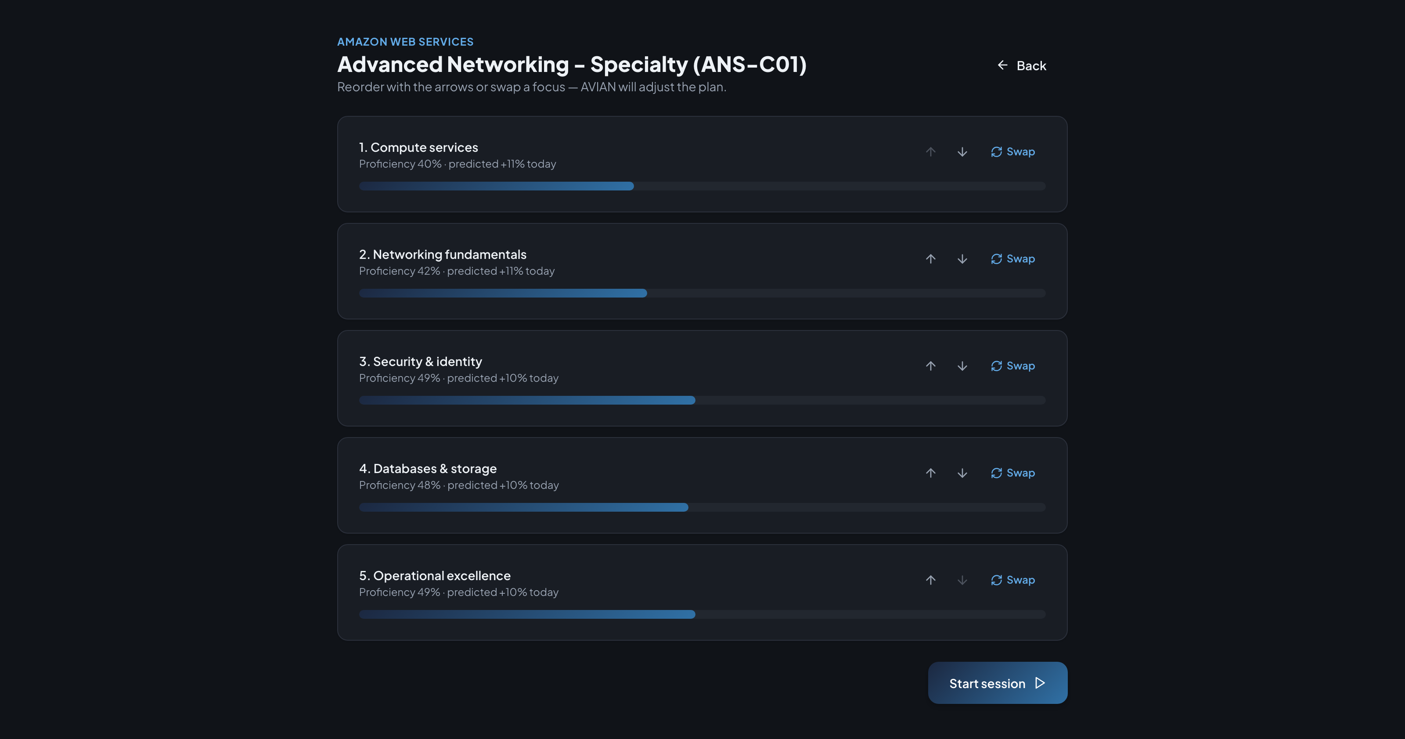The width and height of the screenshot is (1405, 739).
Task: Click the Compute services proficiency bar
Action: [702, 186]
